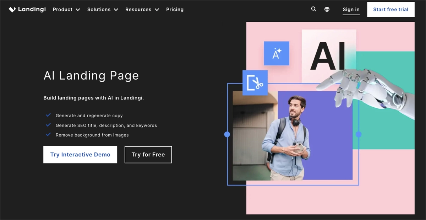Click the 'Try for Free' button
This screenshot has width=426, height=220.
(x=148, y=155)
